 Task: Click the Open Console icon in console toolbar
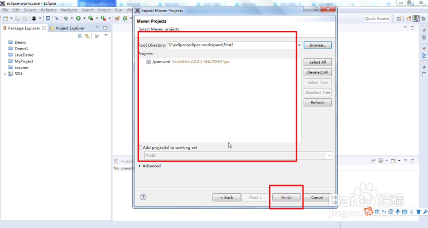[x=393, y=161]
